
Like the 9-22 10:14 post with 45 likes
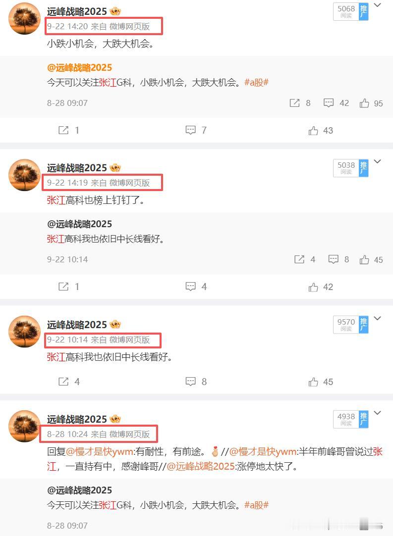(321, 382)
